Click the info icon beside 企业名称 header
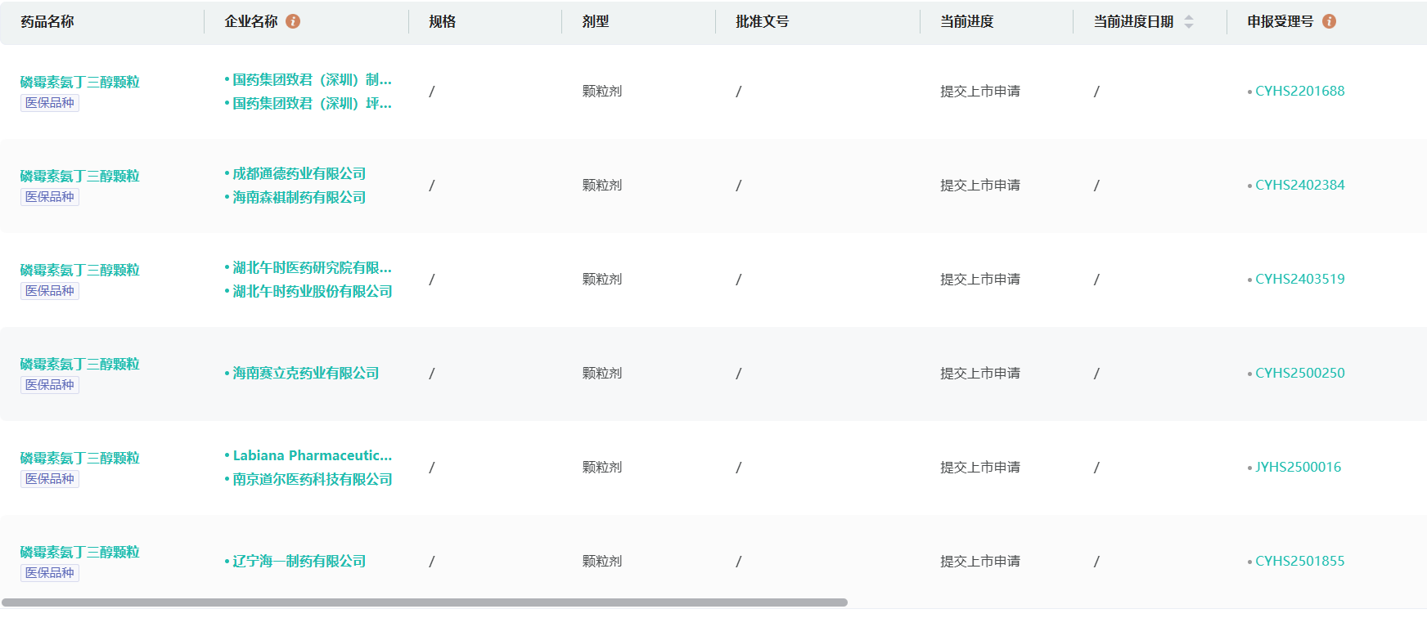The image size is (1427, 627). (x=293, y=21)
